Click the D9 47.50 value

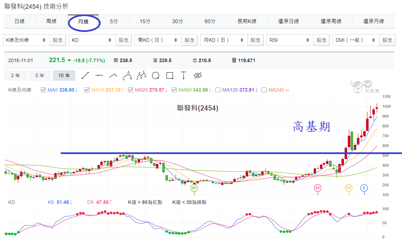pyautogui.click(x=100, y=202)
